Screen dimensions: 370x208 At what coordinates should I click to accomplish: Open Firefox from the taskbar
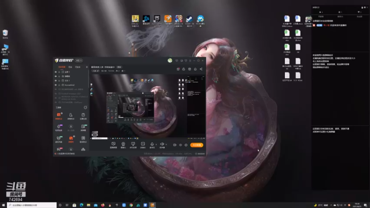103,205
